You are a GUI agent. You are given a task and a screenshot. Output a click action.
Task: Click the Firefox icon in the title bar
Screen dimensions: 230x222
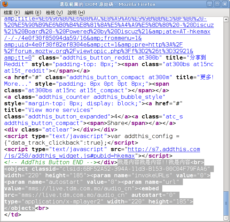(6, 4)
